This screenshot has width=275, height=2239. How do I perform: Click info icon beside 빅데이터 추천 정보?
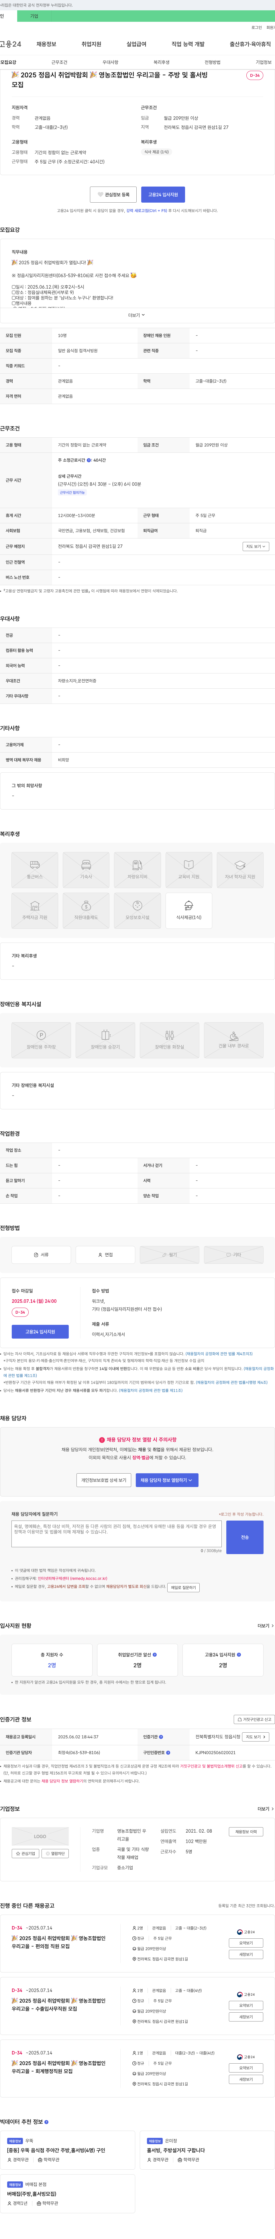tap(46, 2122)
